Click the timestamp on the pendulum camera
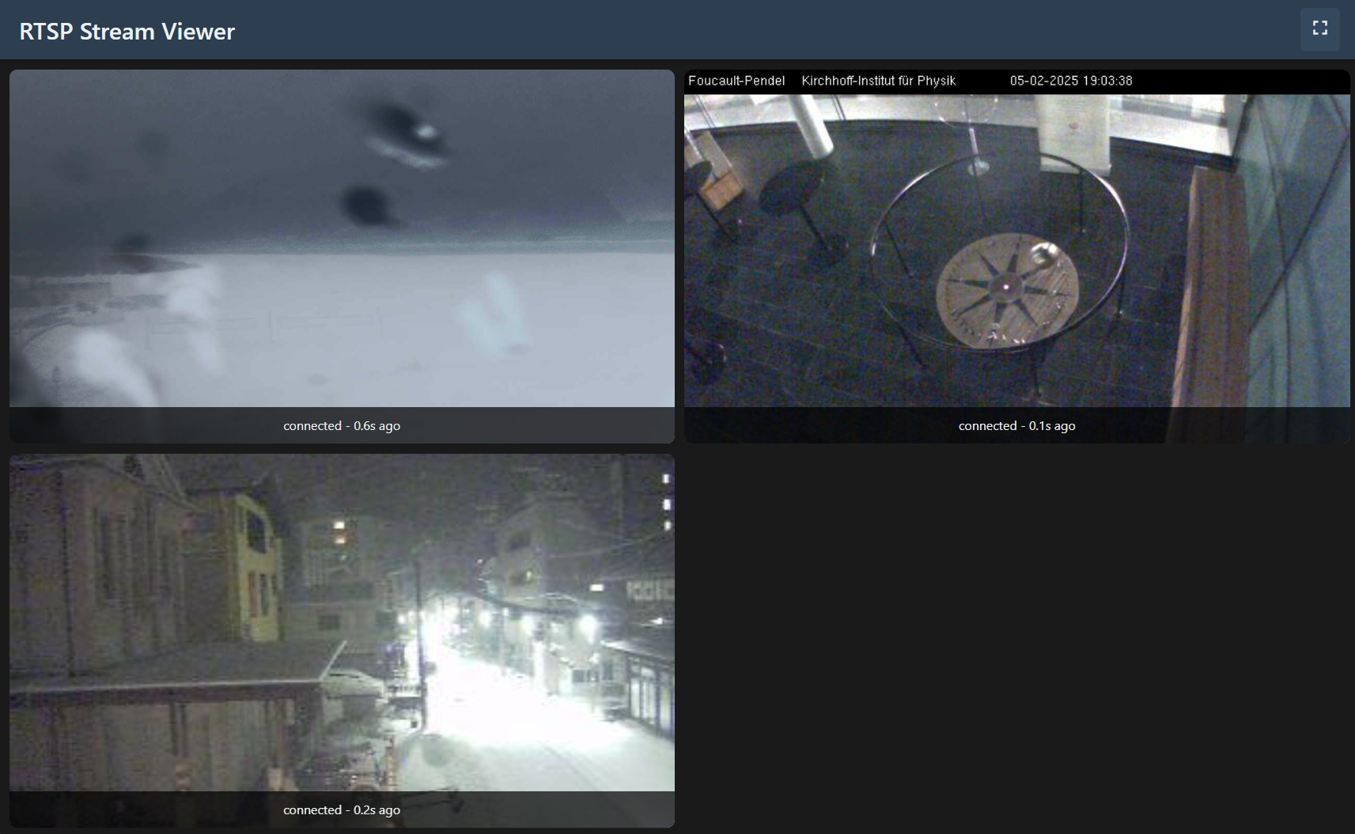Screen dimensions: 1355x834 pos(1072,80)
